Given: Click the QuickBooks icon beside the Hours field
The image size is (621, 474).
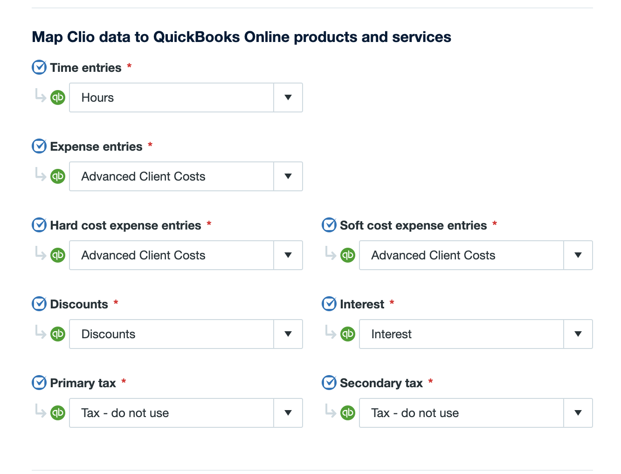Looking at the screenshot, I should (58, 98).
